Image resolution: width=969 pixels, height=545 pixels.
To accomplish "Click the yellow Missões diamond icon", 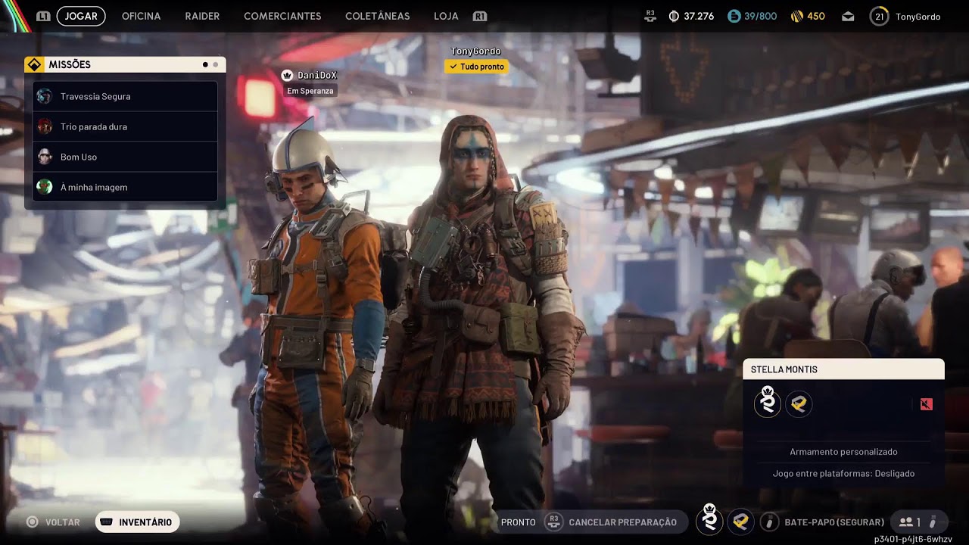I will pos(34,64).
